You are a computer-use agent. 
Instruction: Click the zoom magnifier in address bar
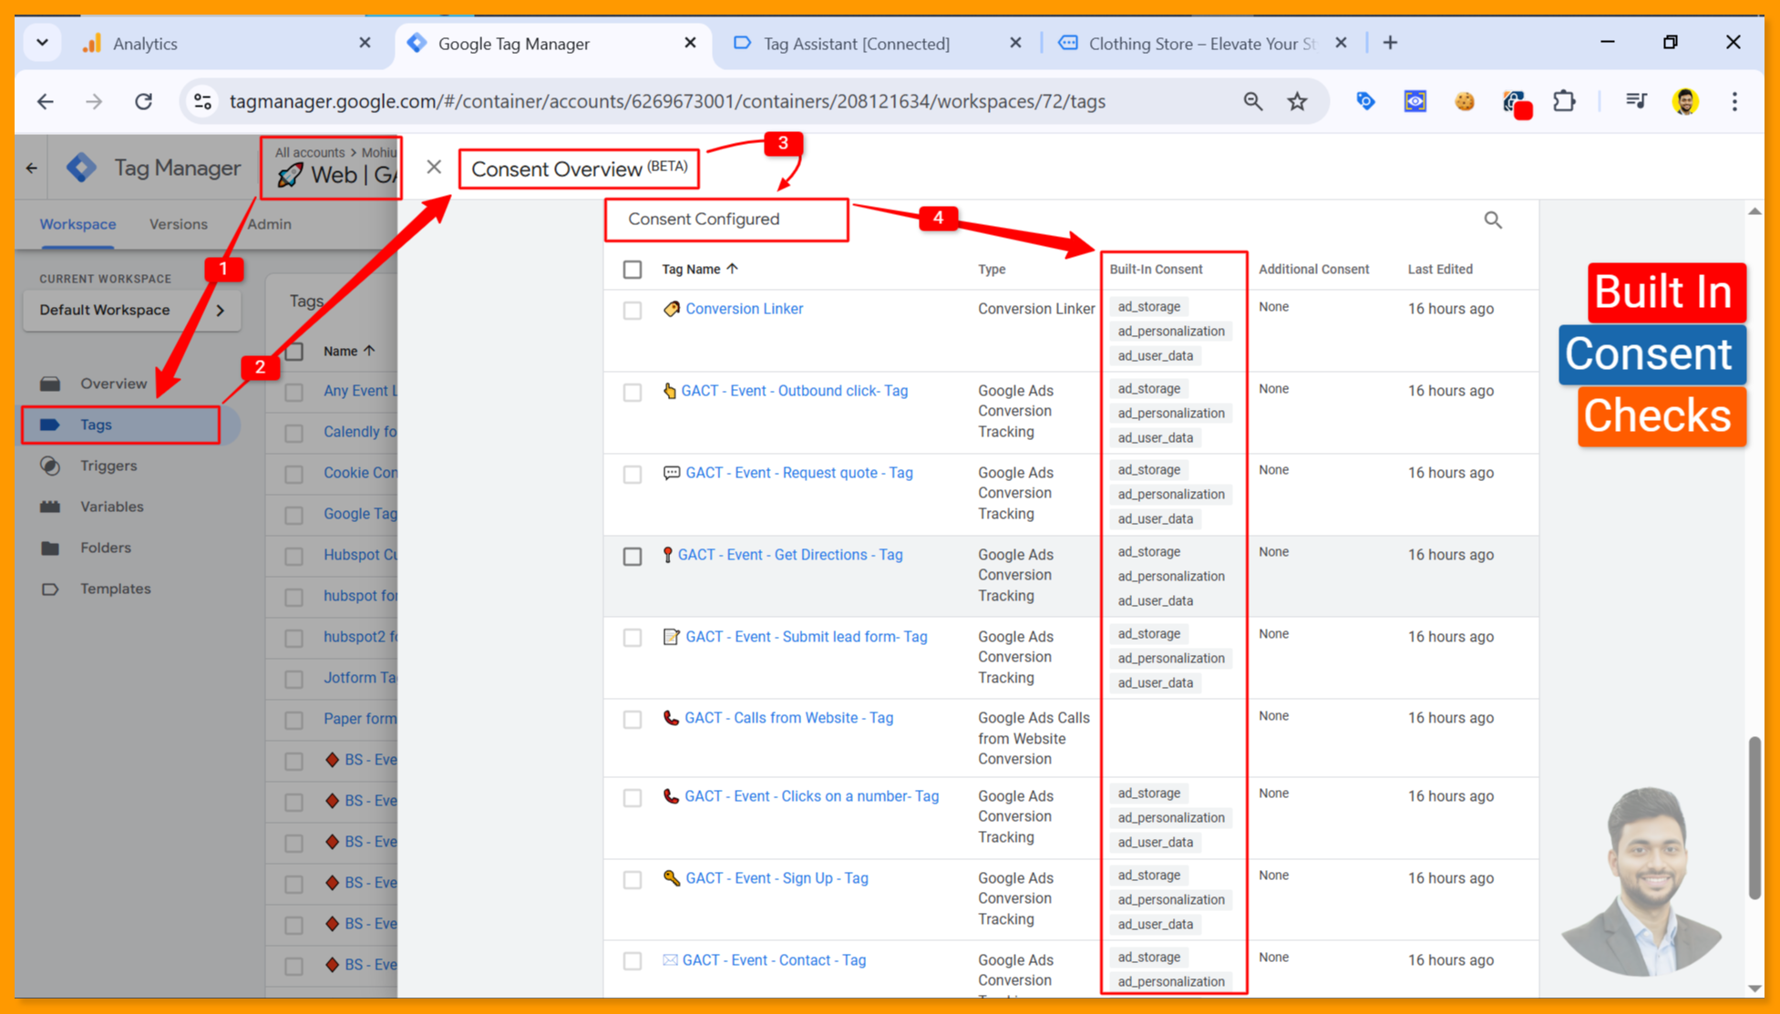click(1252, 101)
